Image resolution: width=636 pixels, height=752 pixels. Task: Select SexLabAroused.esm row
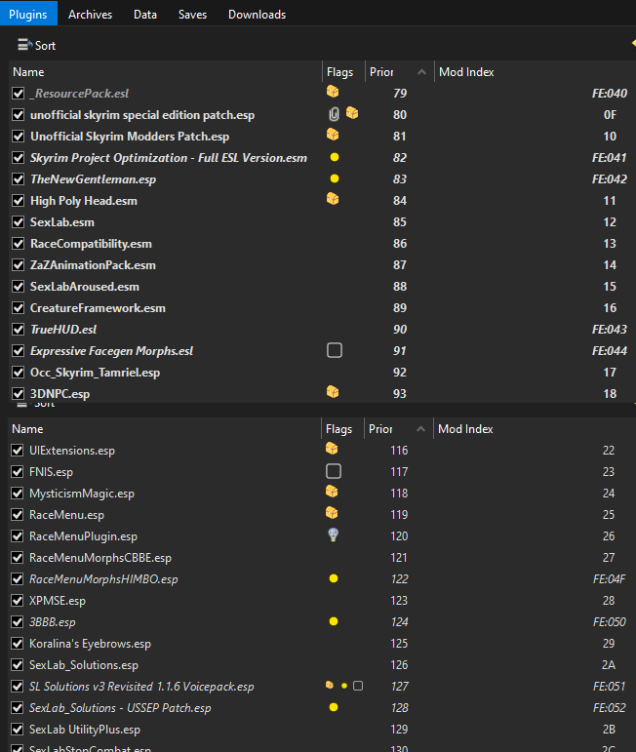322,287
